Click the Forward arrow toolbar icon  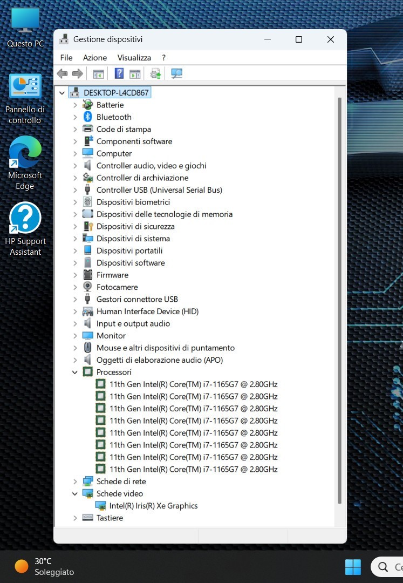click(x=77, y=73)
